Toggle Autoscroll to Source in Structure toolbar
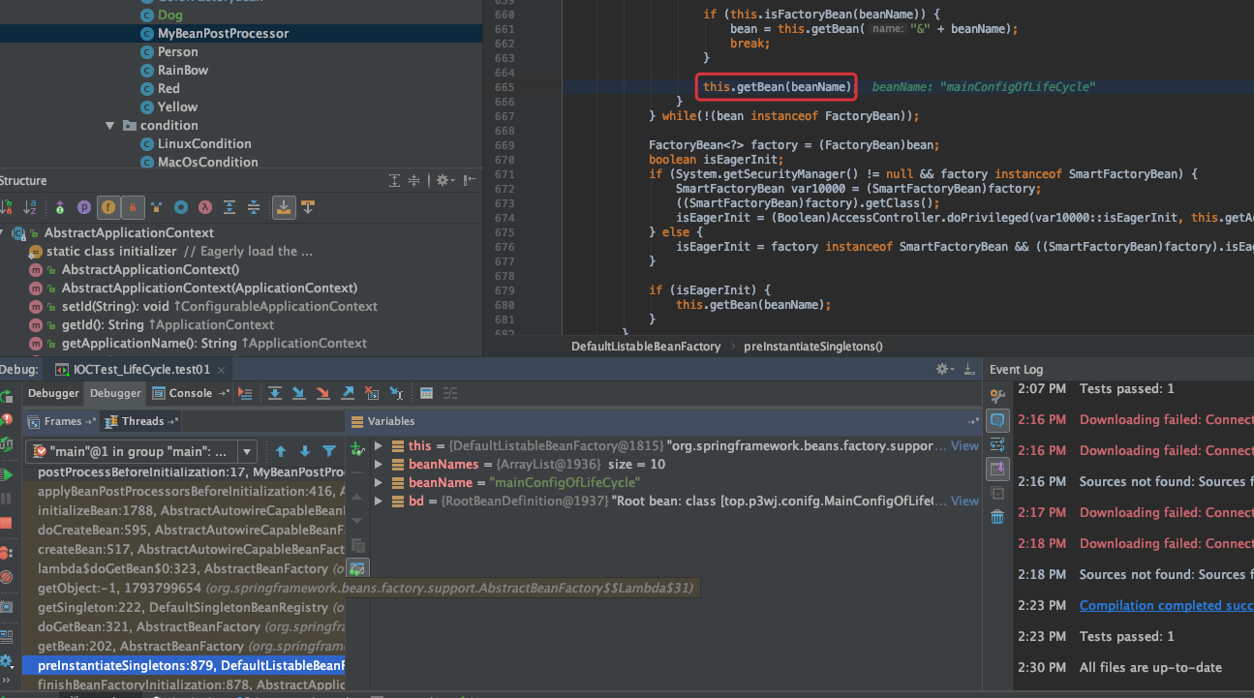The width and height of the screenshot is (1254, 698). coord(284,207)
